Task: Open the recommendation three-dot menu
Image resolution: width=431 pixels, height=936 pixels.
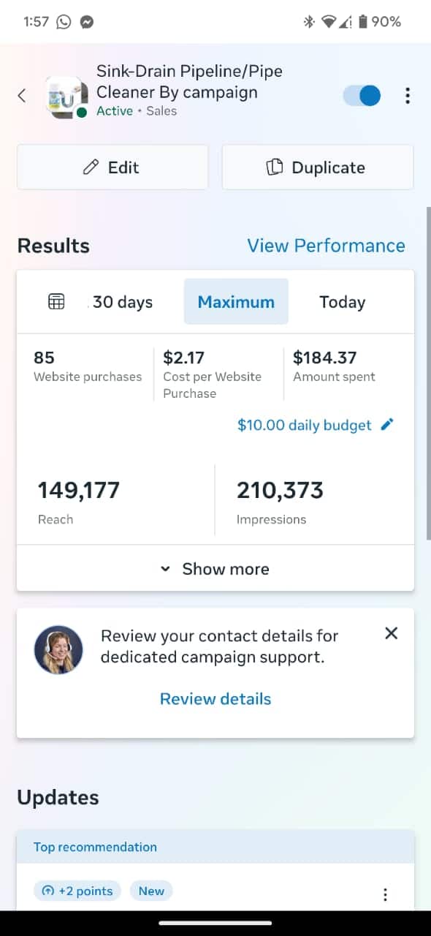Action: [385, 894]
